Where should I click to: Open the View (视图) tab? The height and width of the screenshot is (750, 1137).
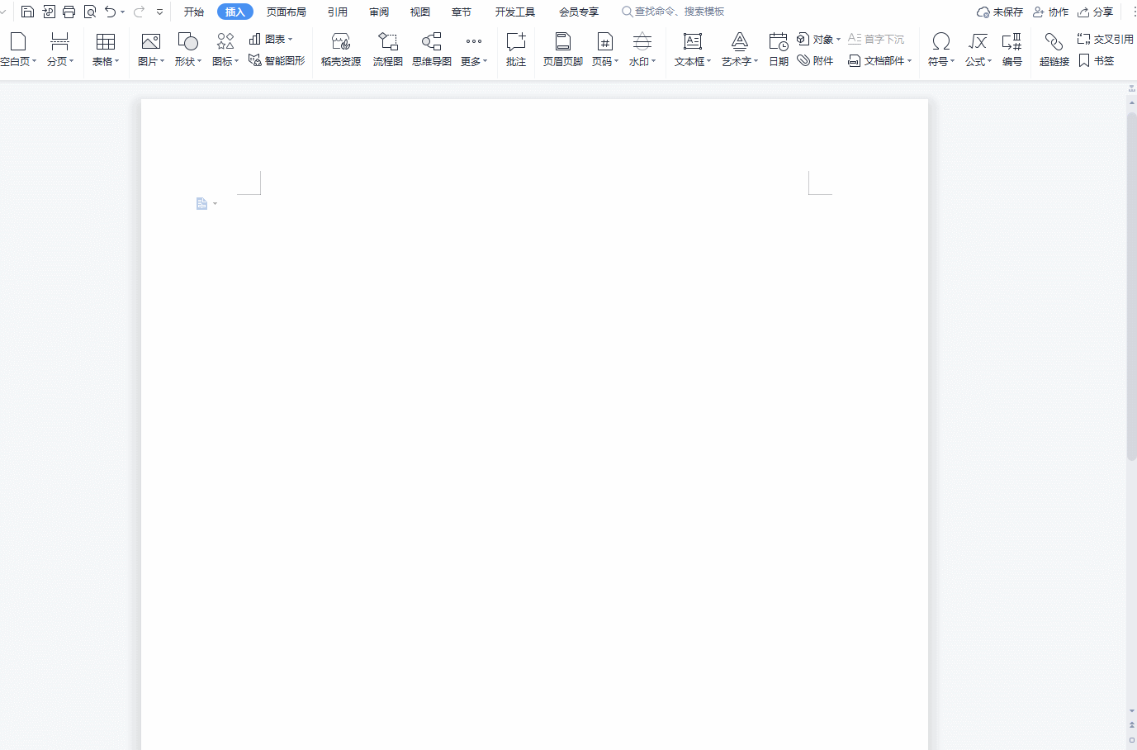(420, 12)
